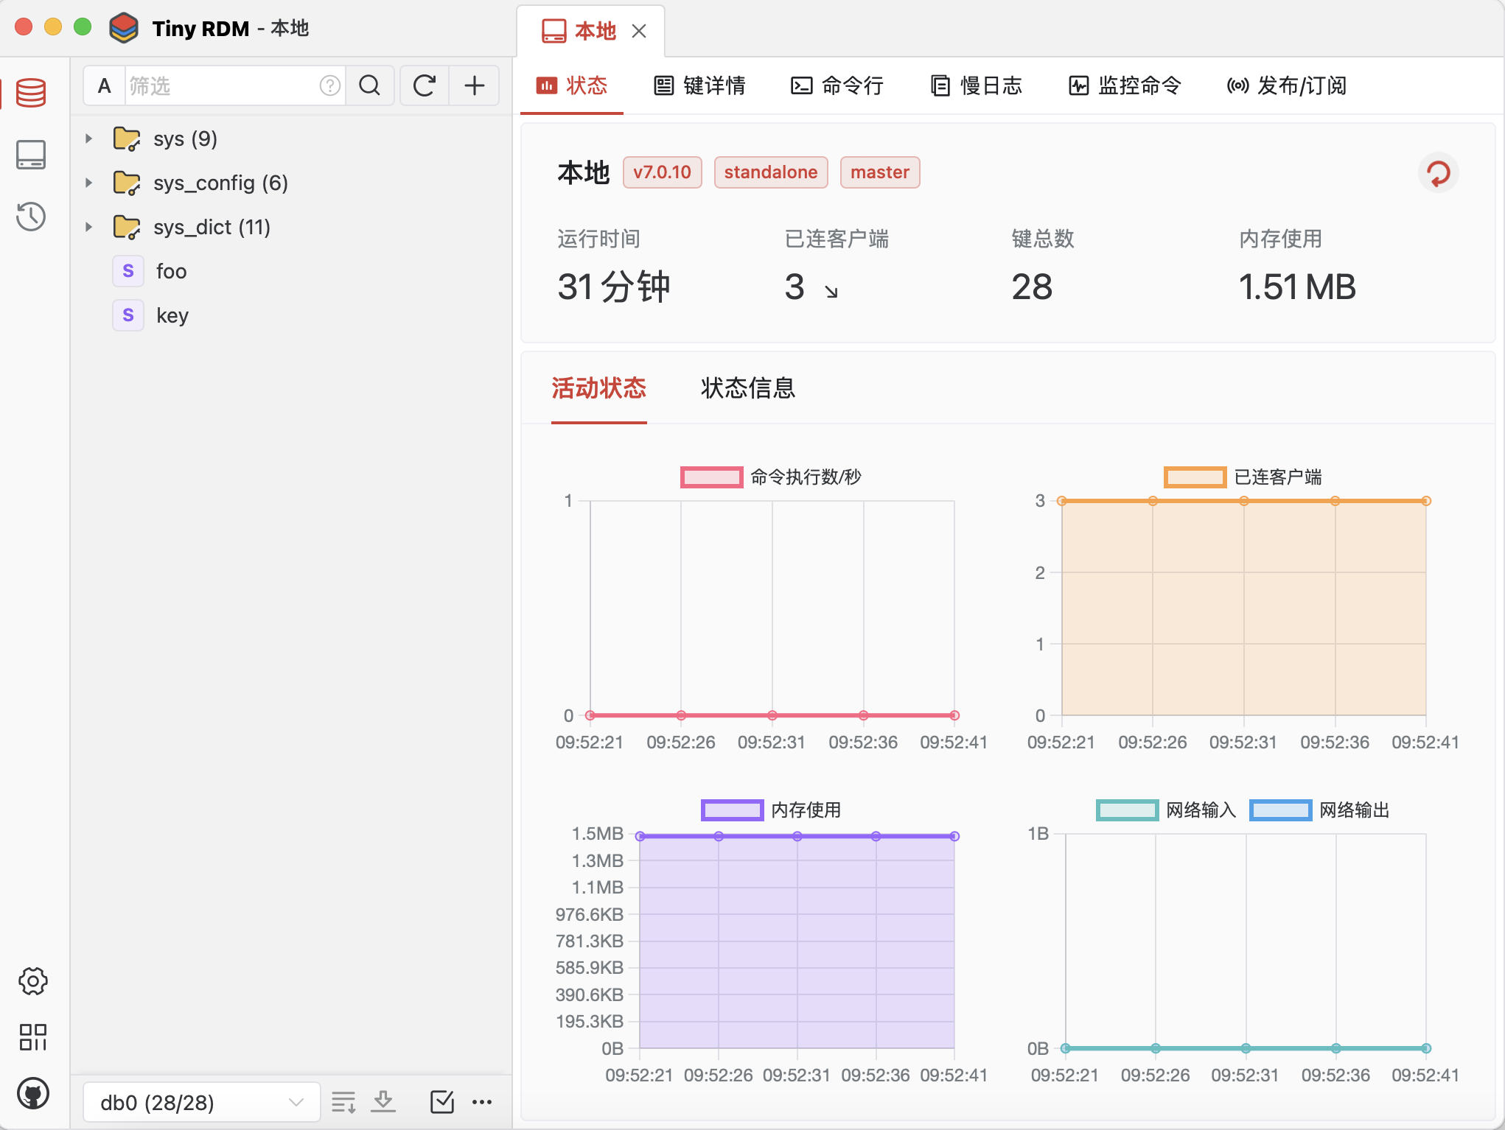
Task: Click the standalone mode tag
Action: 771,172
